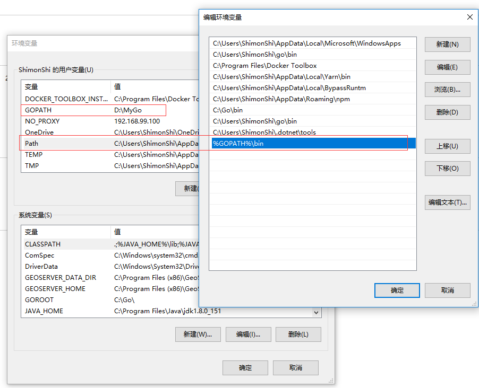Cancel edit dialog with 取消

[x=447, y=290]
